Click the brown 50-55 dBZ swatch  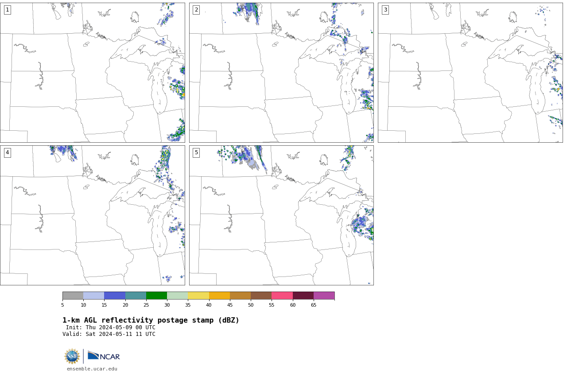tap(261, 296)
